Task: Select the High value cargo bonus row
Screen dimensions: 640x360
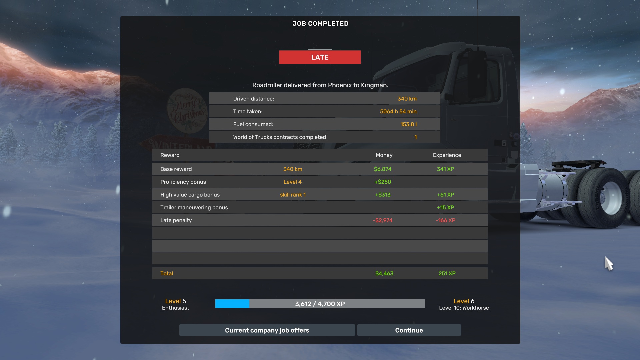Action: 320,195
